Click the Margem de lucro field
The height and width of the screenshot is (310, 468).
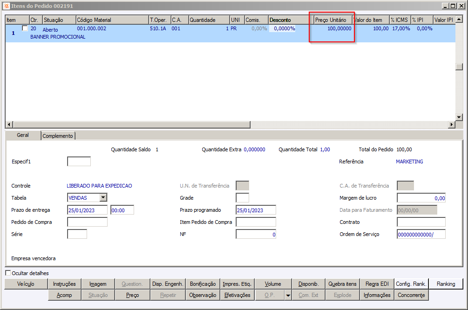click(421, 198)
